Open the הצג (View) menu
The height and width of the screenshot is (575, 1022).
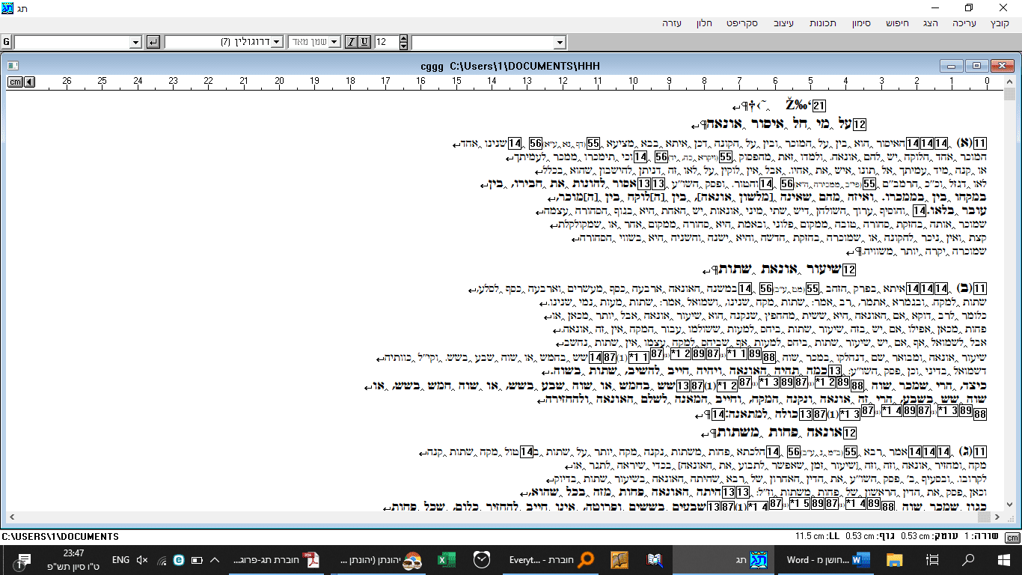click(930, 23)
